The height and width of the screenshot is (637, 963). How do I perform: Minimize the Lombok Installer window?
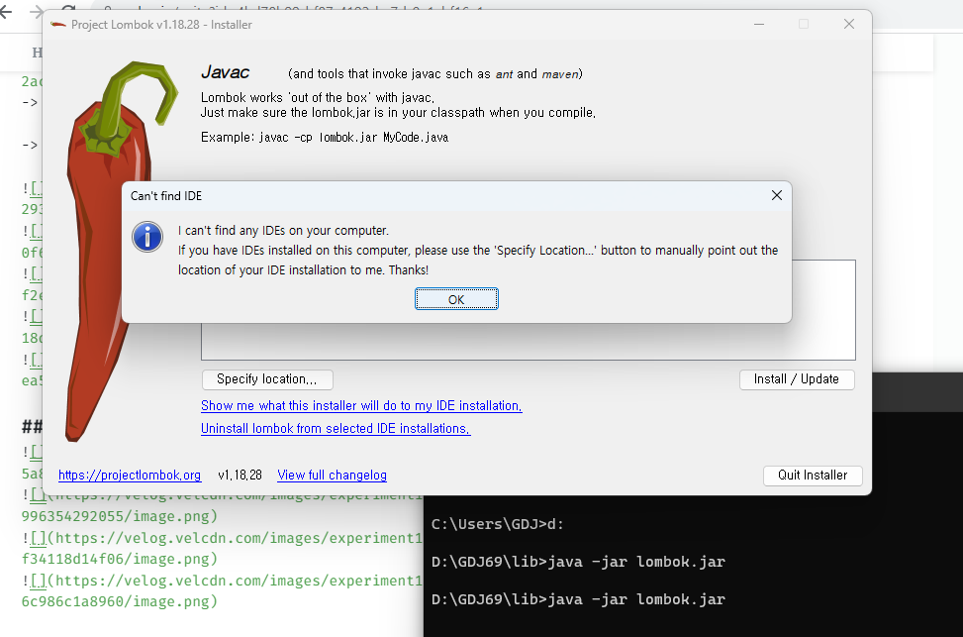coord(759,24)
